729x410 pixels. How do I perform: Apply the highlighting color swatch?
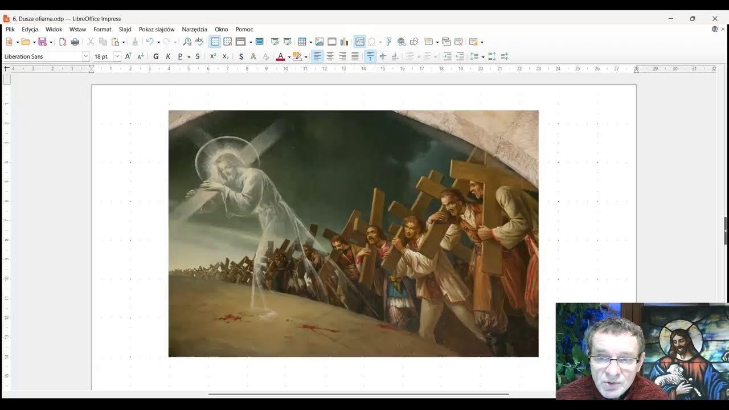click(x=297, y=56)
